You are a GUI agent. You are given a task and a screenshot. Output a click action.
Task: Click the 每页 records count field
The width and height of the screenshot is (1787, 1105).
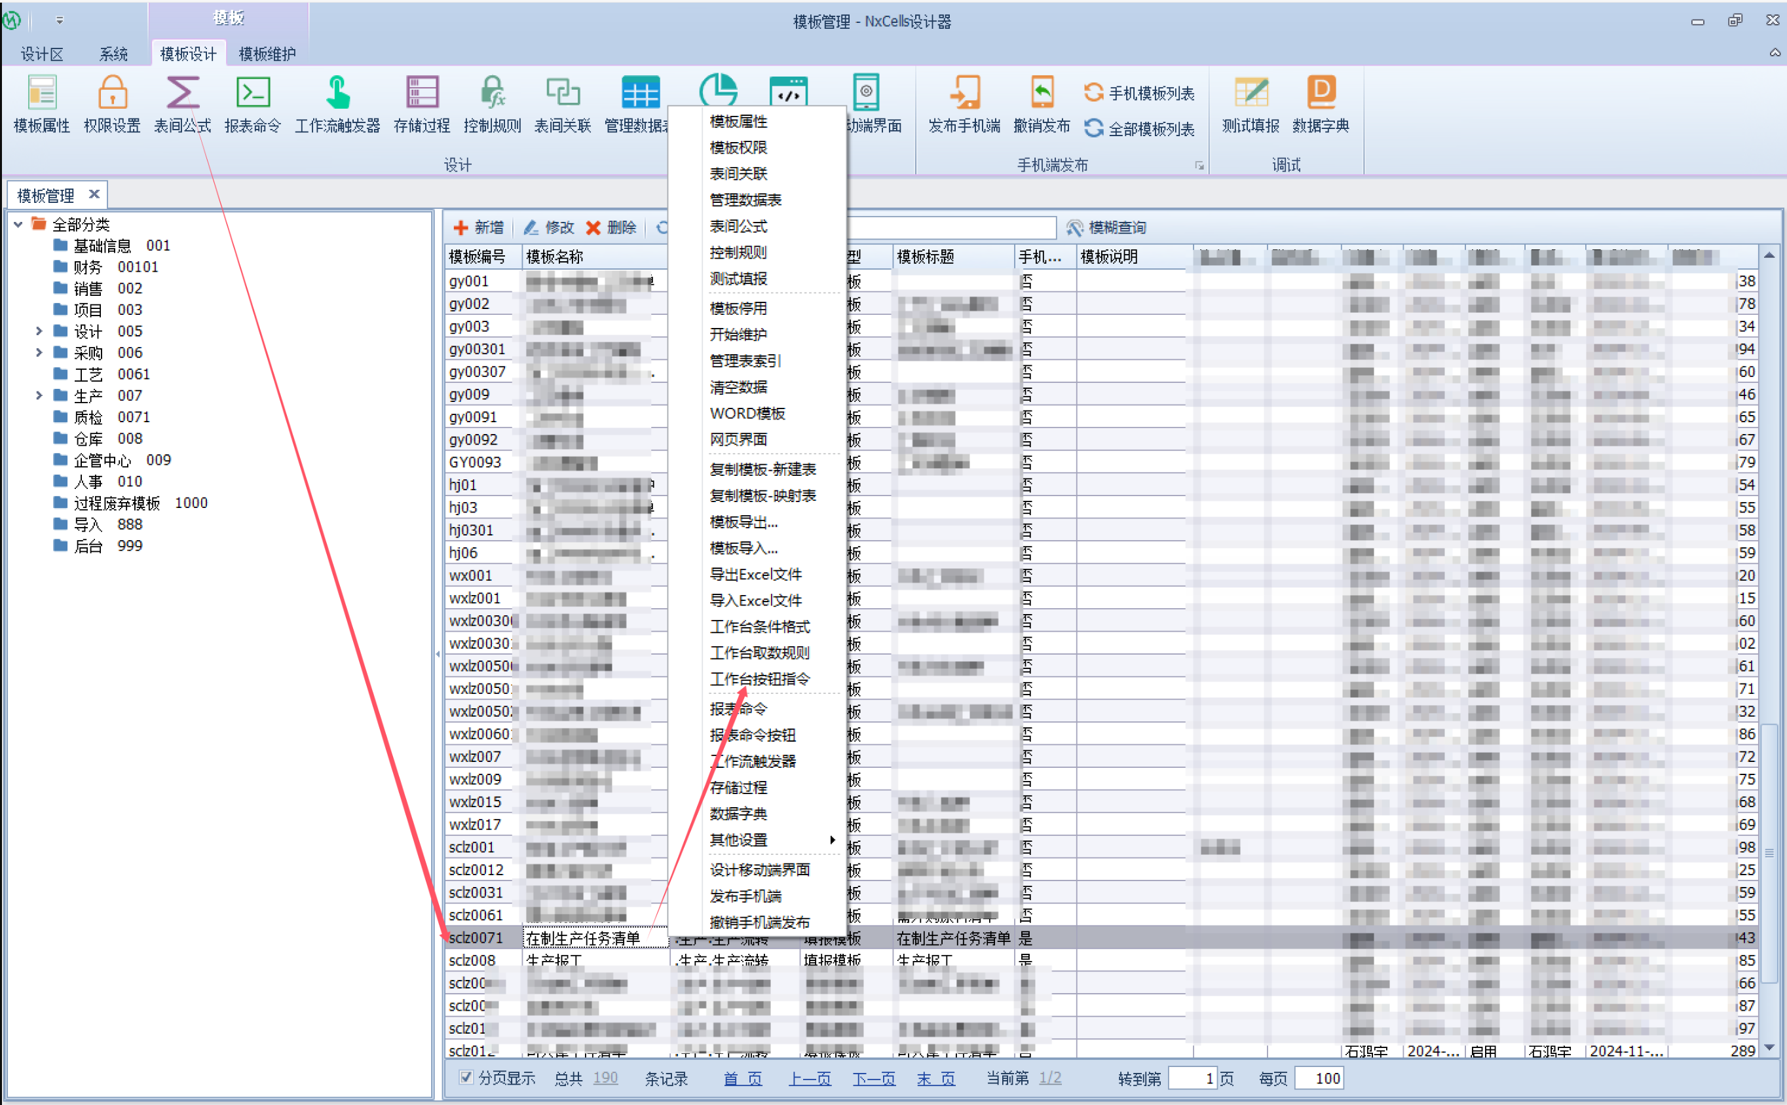pyautogui.click(x=1319, y=1079)
